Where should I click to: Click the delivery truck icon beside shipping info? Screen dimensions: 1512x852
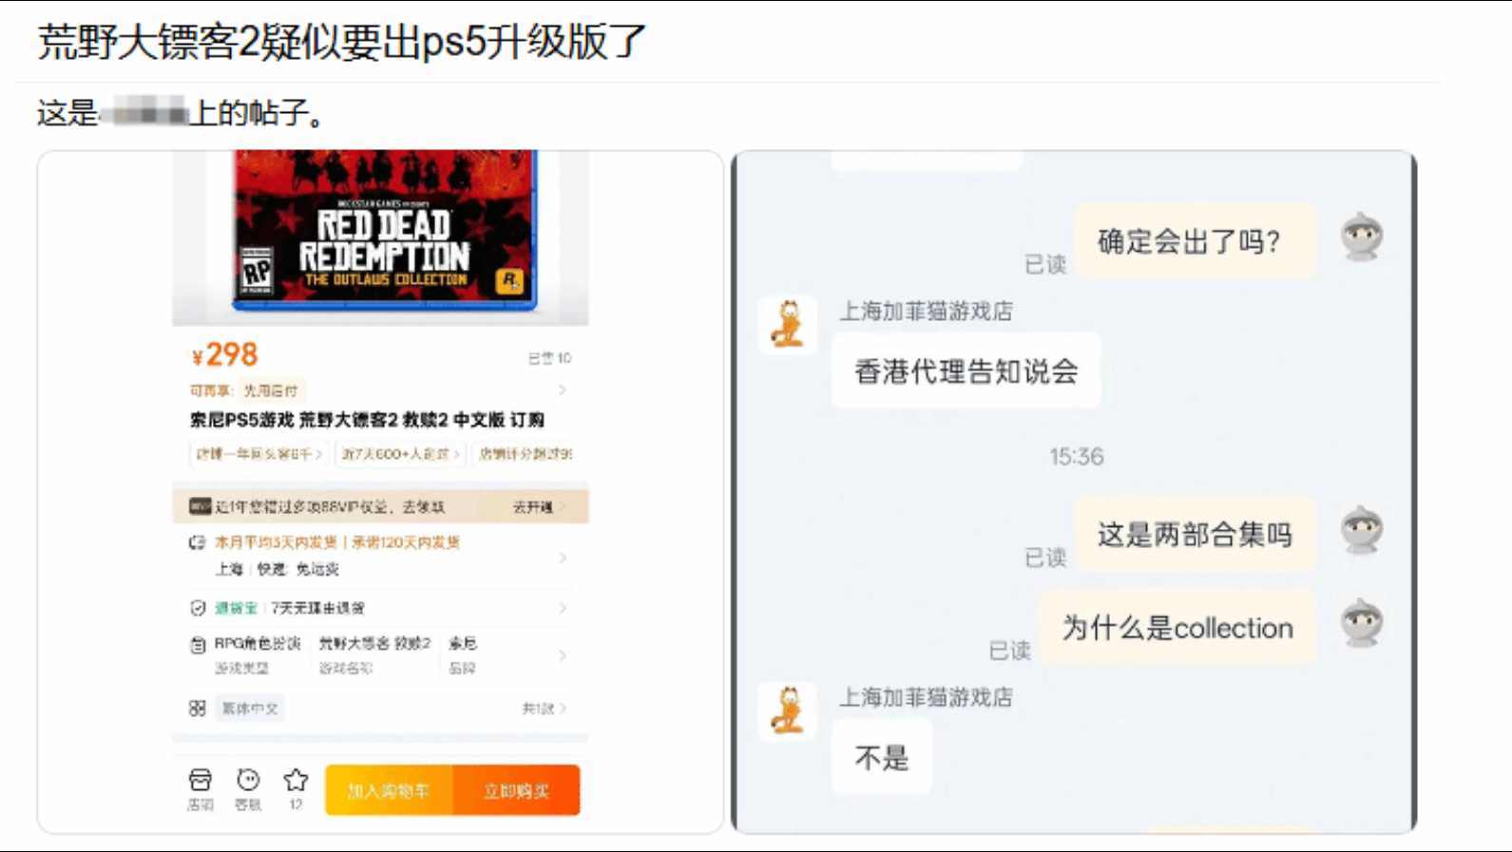pos(198,542)
